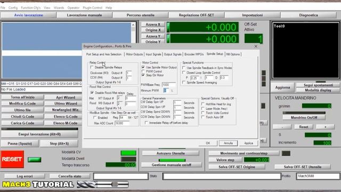The height and width of the screenshot is (192, 341).
Task: Click the Minimum PWM input field
Action: coord(166,90)
